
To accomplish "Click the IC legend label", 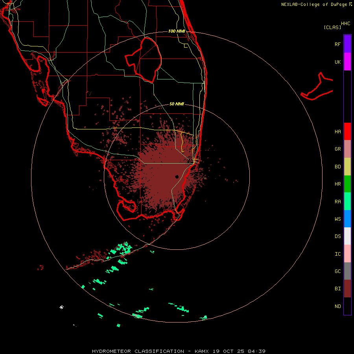I will (x=337, y=254).
